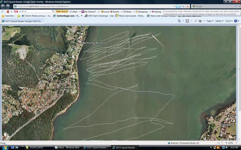241x150 pixels.
Task: Click the Web Search toolbar button
Action: [62, 11]
